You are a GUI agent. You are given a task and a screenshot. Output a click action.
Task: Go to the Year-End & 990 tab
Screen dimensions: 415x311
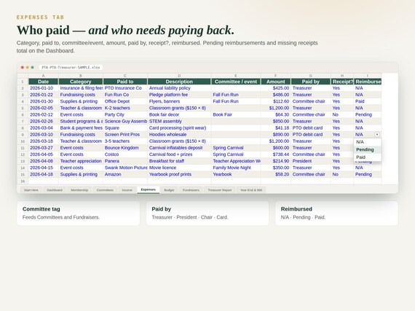point(251,190)
